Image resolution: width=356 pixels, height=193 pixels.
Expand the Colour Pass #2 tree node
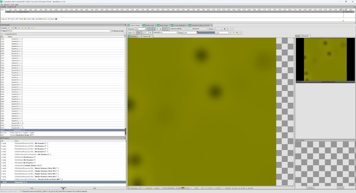click(x=10, y=133)
